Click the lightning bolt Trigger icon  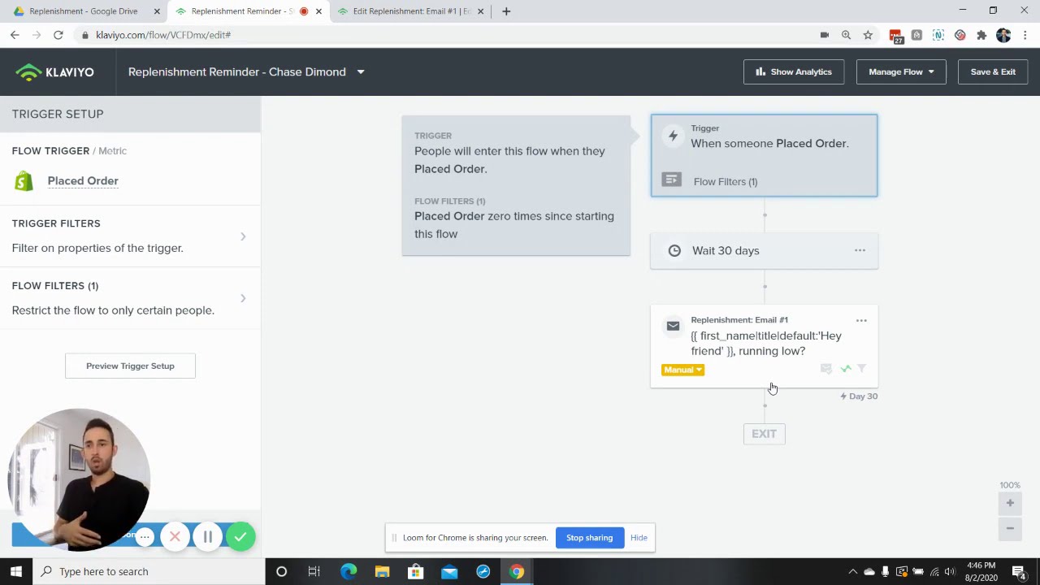(673, 136)
